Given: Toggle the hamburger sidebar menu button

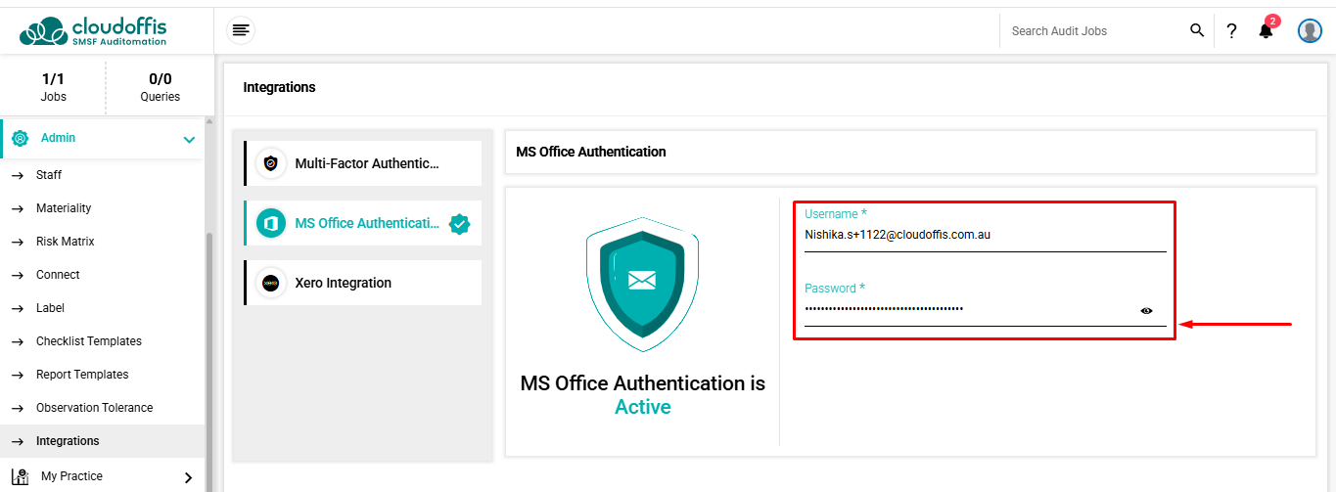Looking at the screenshot, I should tap(241, 30).
